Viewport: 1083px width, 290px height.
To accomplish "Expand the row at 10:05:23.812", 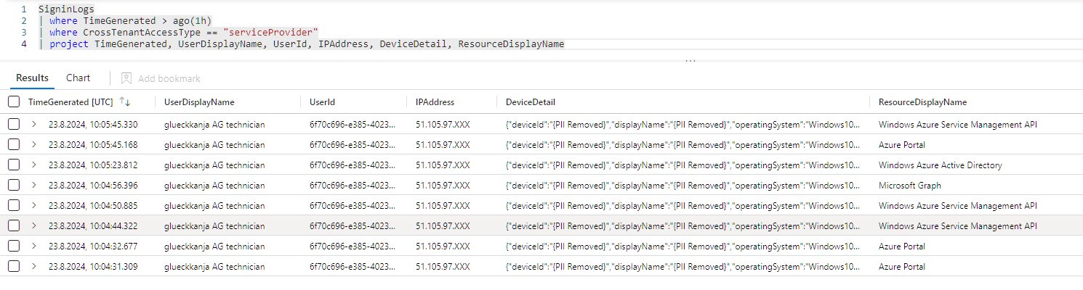I will coord(33,165).
